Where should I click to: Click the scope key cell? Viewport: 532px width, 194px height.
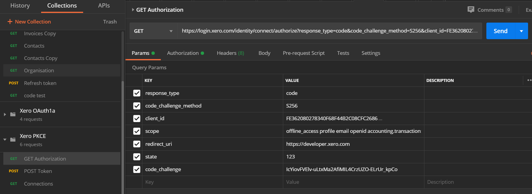[x=212, y=131]
